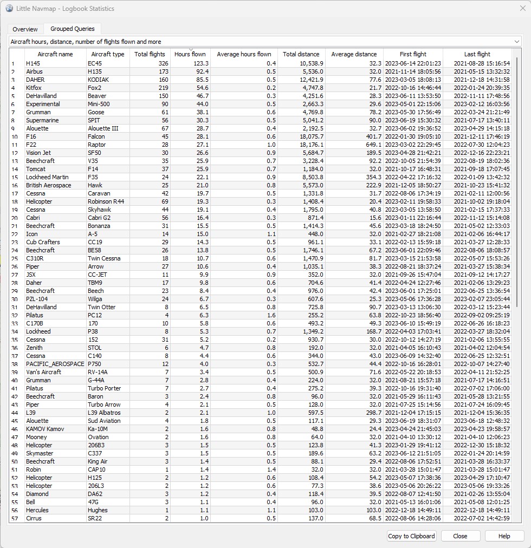Sort by First flight column
The height and width of the screenshot is (548, 531).
[413, 54]
